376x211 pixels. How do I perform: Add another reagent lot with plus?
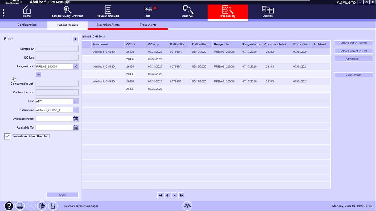[x=39, y=74]
